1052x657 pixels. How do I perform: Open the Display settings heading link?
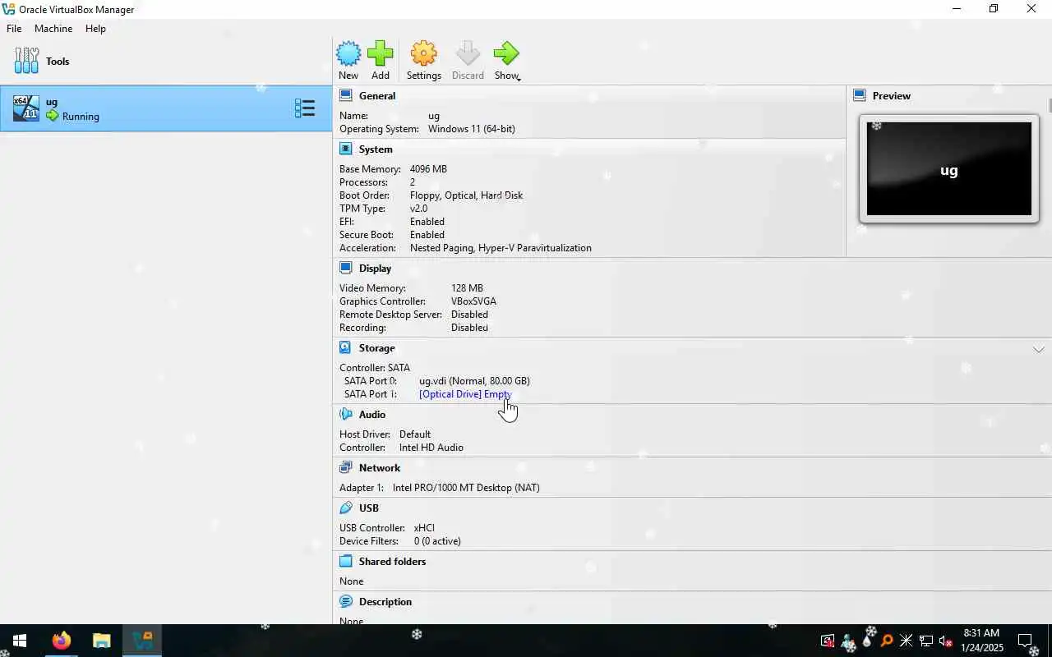coord(375,269)
